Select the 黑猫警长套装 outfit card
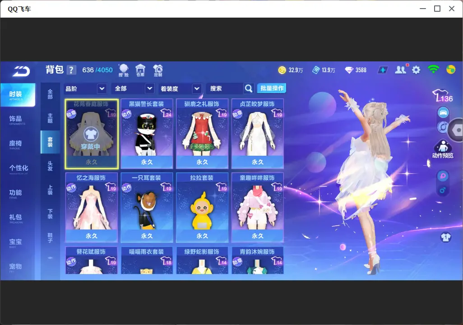Image resolution: width=463 pixels, height=325 pixels. [x=147, y=134]
